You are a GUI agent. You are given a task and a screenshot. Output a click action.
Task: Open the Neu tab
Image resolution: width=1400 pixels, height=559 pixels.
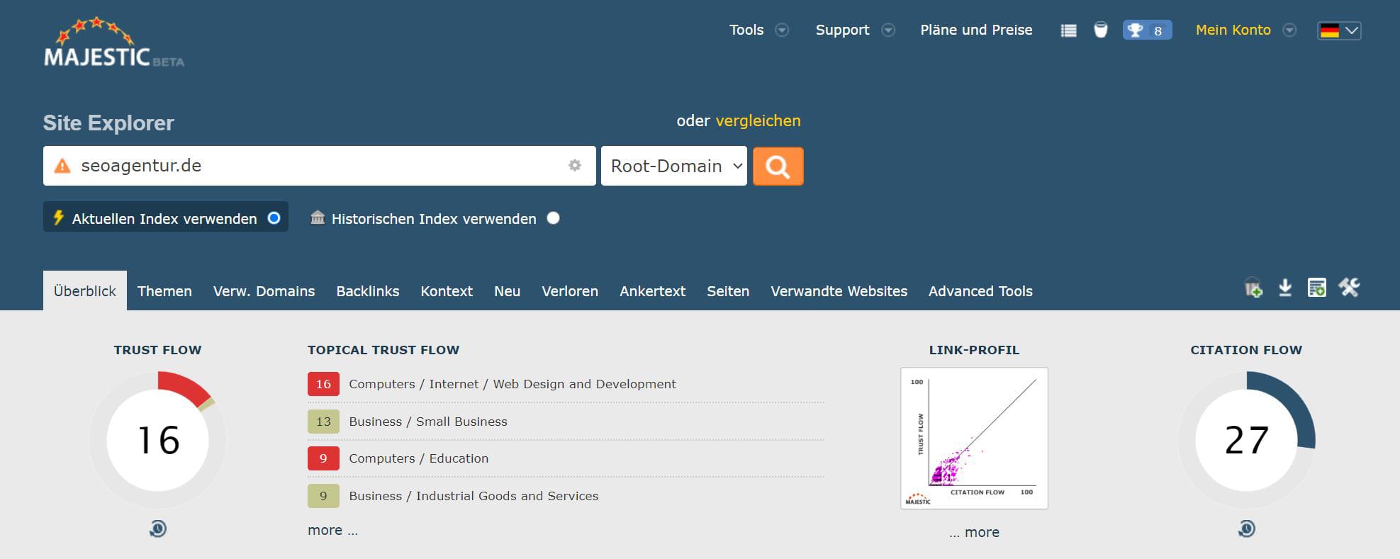click(x=507, y=290)
